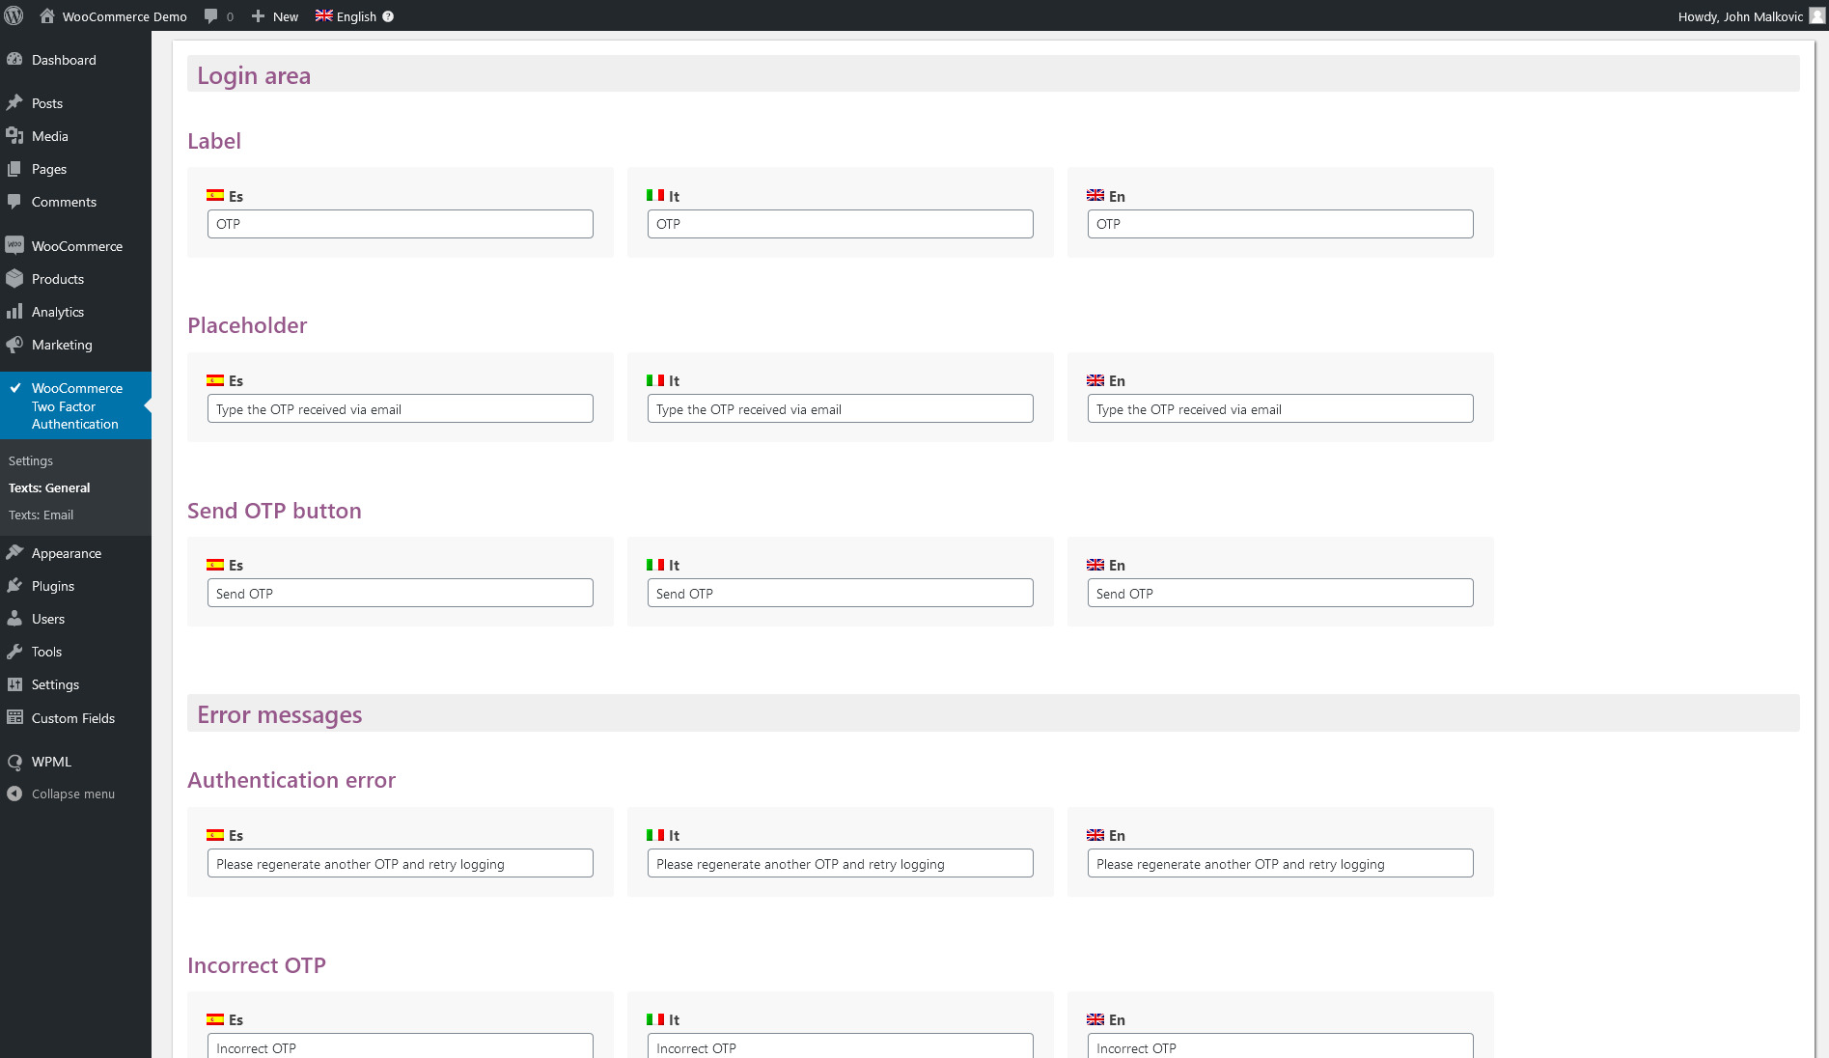This screenshot has height=1058, width=1829.
Task: Visit the WooCommerce Demo site link
Action: [x=124, y=16]
